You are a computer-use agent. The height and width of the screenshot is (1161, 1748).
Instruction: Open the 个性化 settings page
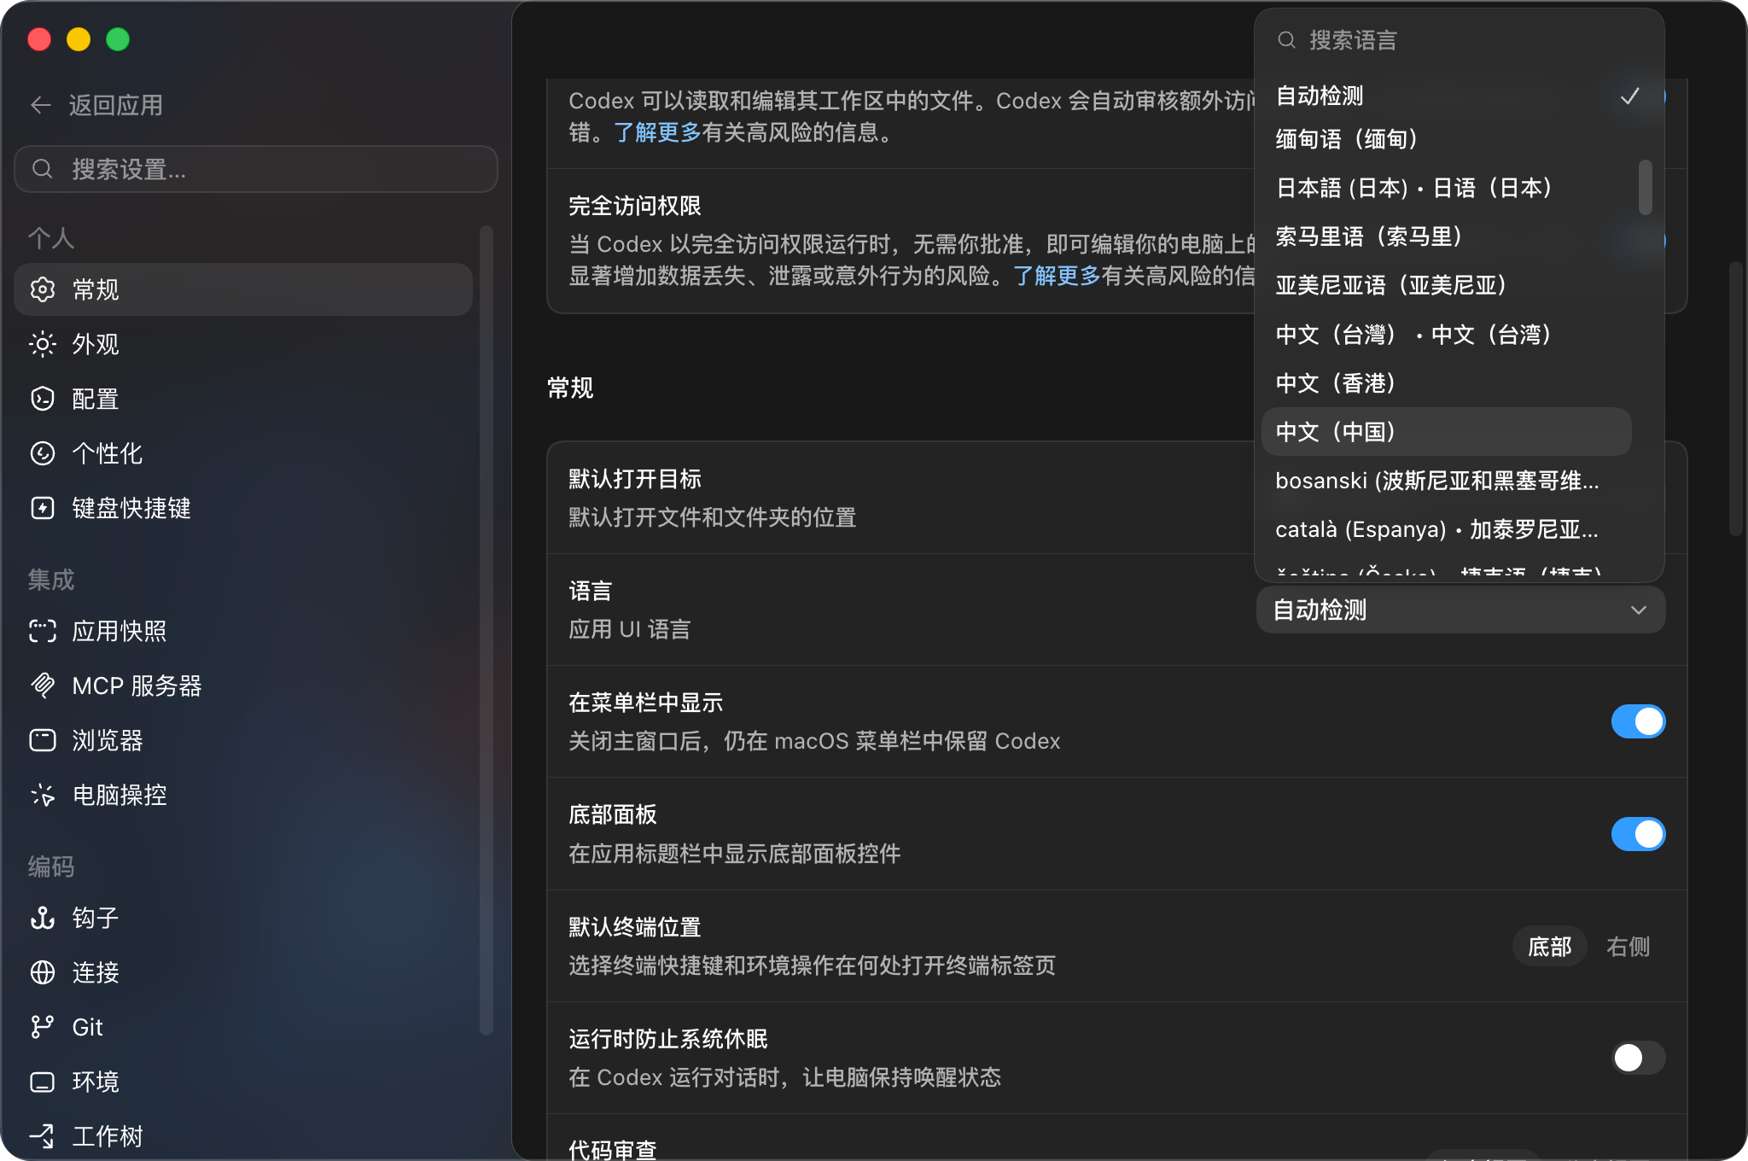(x=243, y=453)
